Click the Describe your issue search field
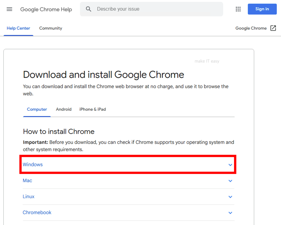281x225 pixels. [151, 9]
